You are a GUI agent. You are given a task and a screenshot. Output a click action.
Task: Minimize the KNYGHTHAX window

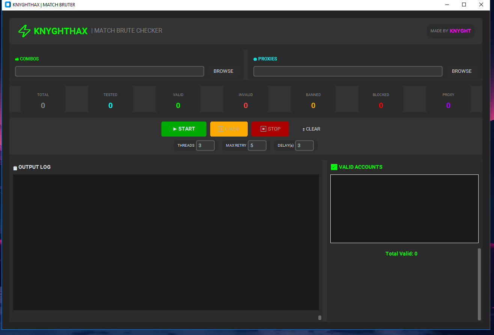point(447,5)
